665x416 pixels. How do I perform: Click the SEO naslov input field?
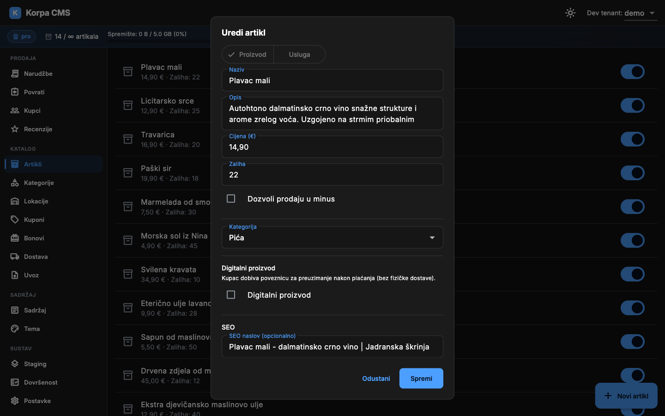coord(332,347)
